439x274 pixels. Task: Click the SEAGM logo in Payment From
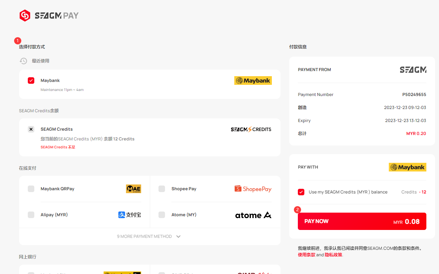click(413, 70)
